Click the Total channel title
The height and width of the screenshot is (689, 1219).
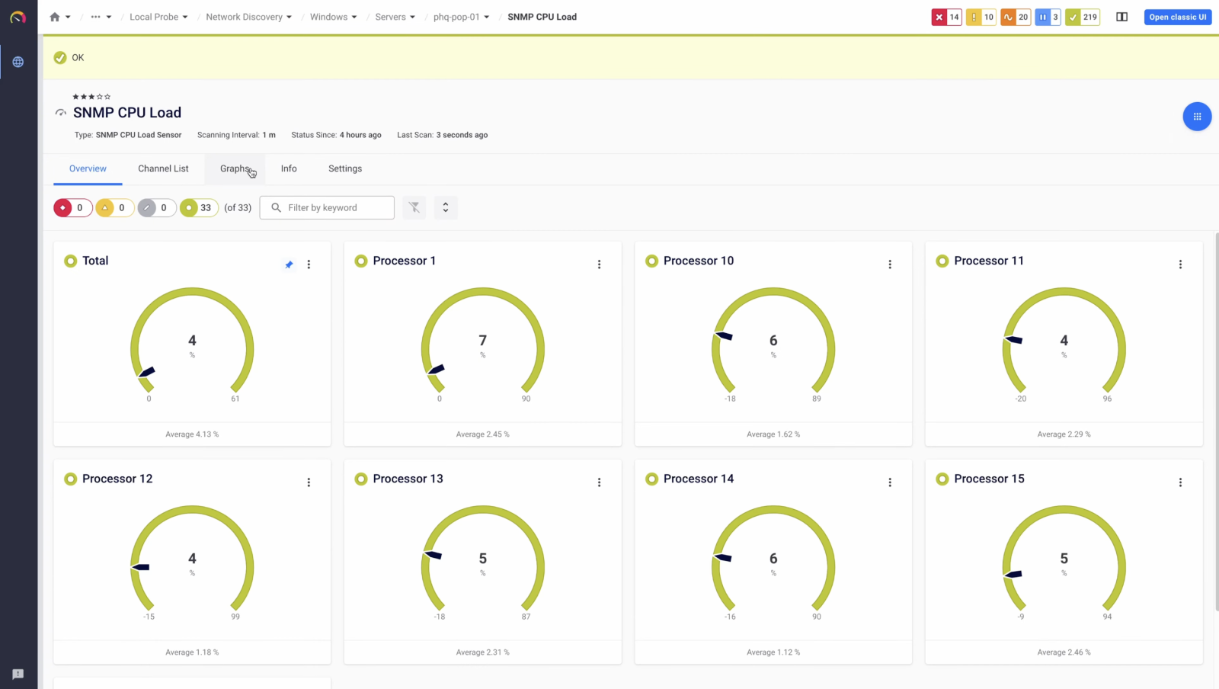point(95,261)
